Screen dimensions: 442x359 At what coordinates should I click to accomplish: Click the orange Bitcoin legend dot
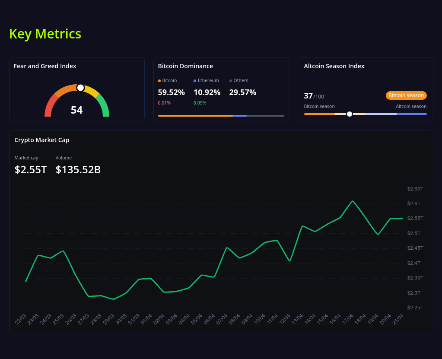tap(160, 80)
